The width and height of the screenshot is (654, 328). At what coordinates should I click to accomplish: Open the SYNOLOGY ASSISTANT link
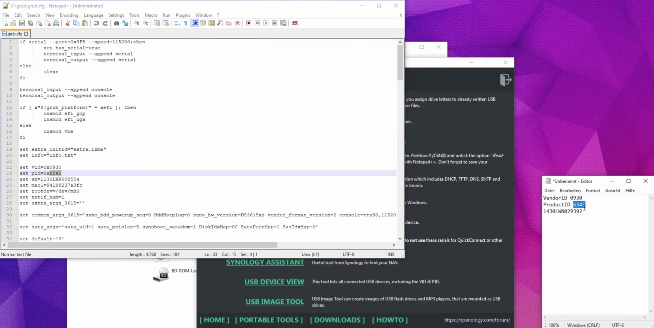[x=265, y=262]
